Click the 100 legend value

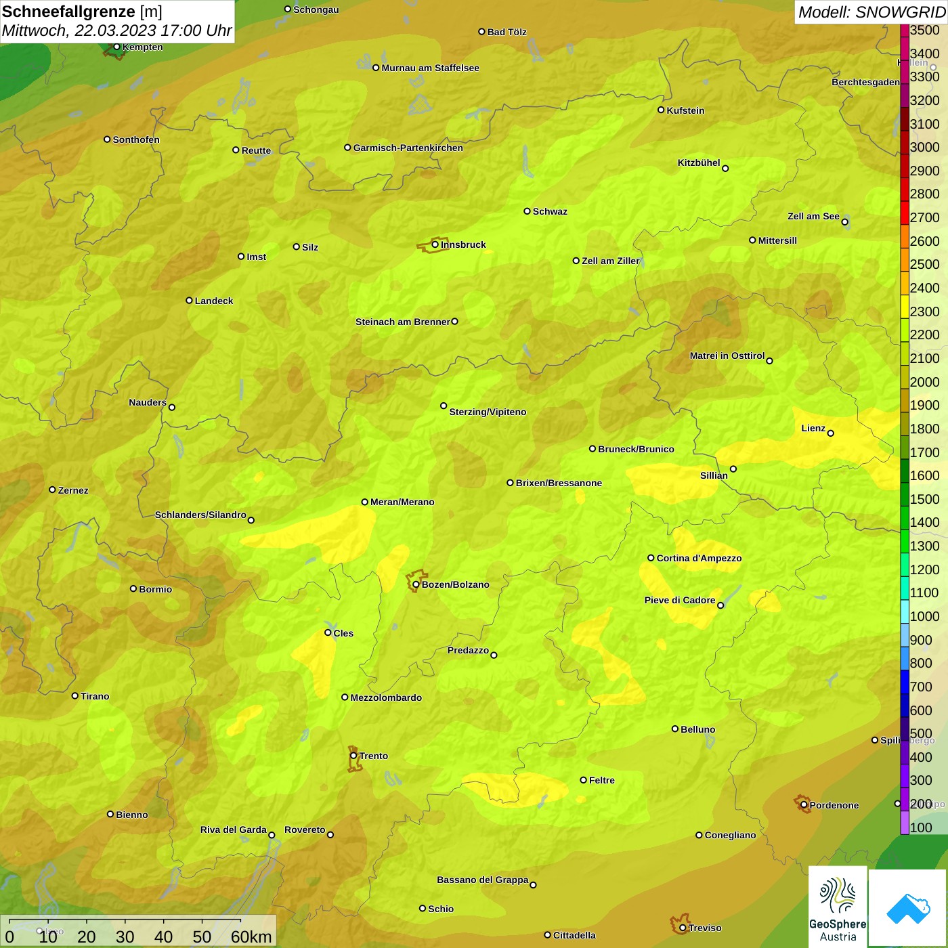[921, 827]
